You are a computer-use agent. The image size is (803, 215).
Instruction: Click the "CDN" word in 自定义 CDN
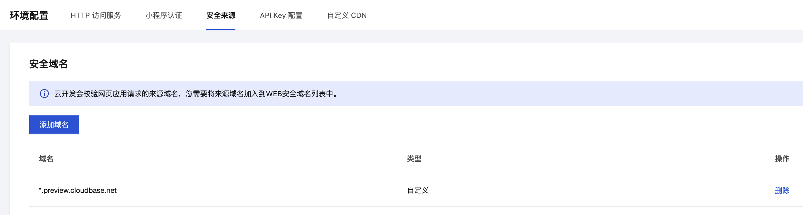[359, 15]
